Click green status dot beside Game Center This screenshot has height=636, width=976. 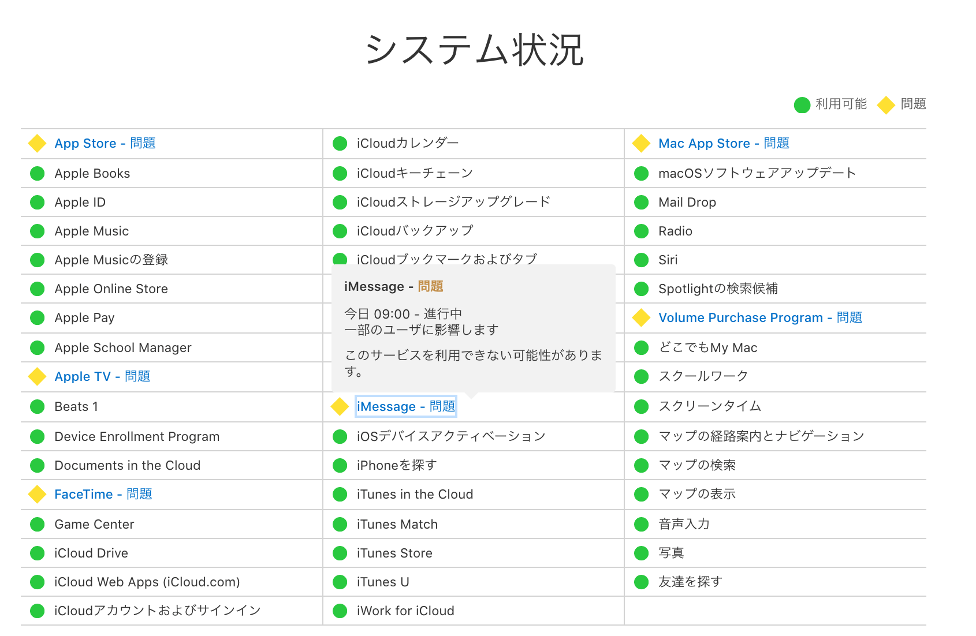tap(38, 524)
